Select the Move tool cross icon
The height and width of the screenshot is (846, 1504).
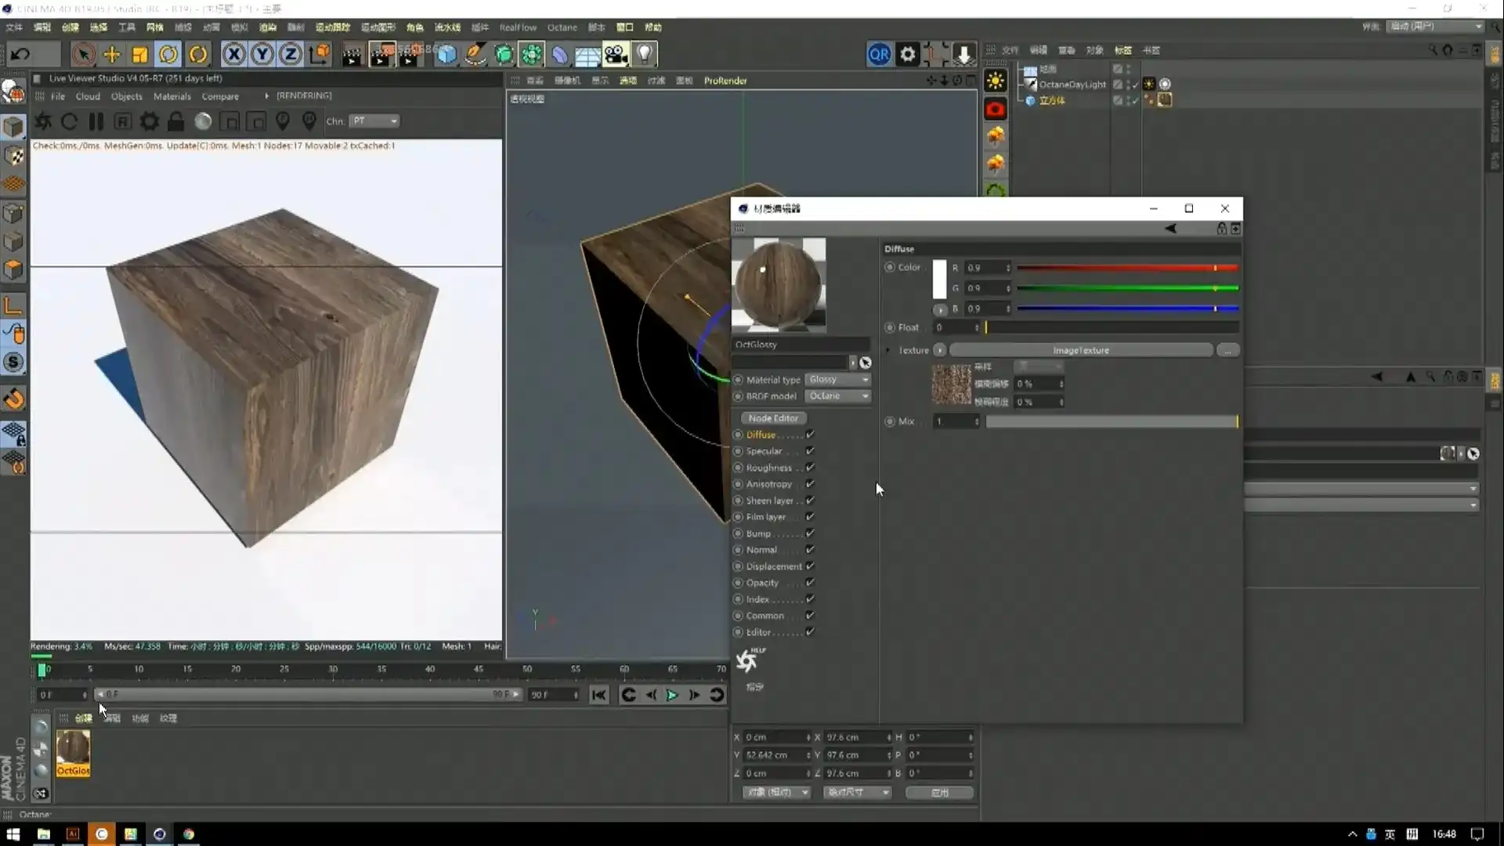pos(112,54)
